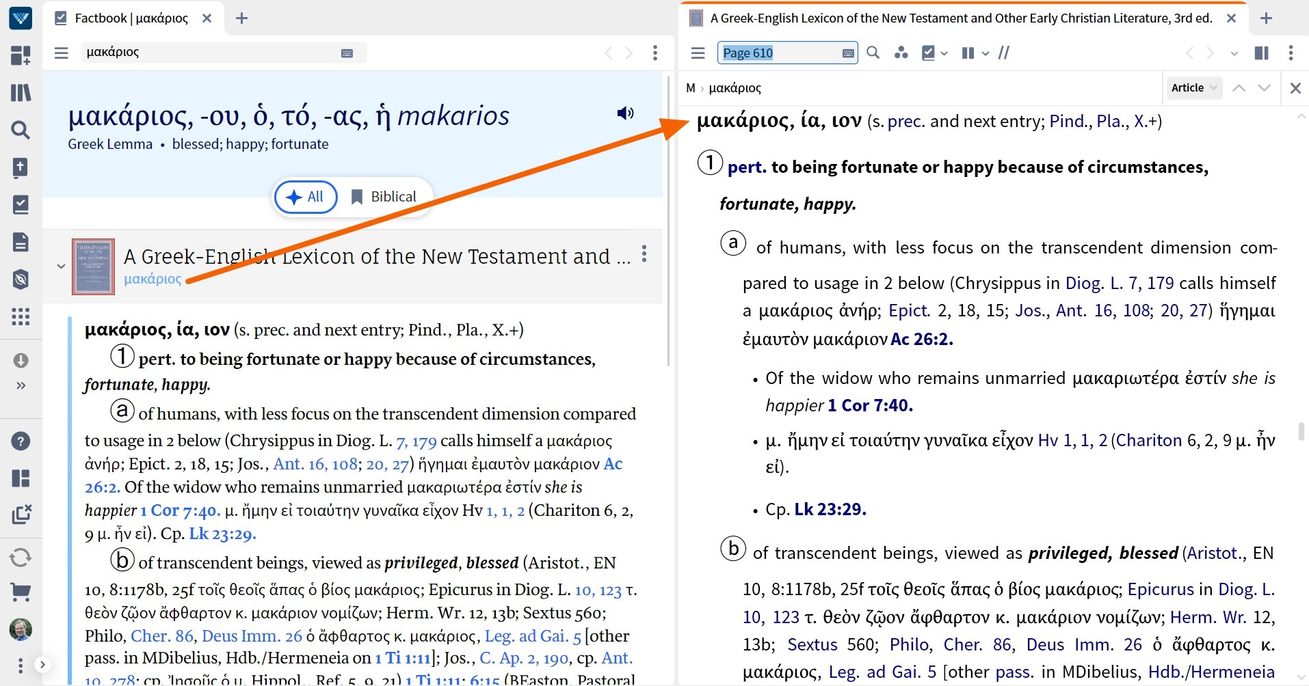Close the Factbook μακάριος tab
The image size is (1309, 686).
click(x=207, y=18)
